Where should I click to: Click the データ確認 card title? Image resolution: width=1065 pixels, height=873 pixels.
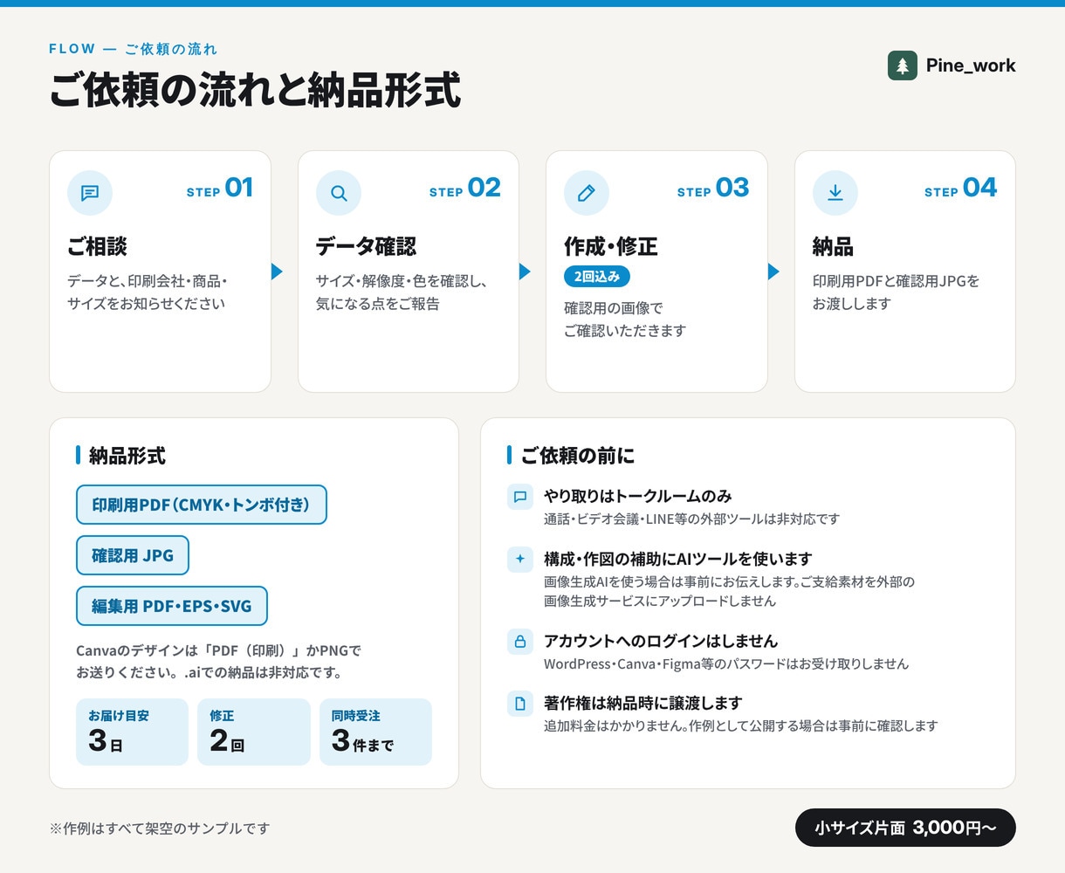tap(367, 246)
